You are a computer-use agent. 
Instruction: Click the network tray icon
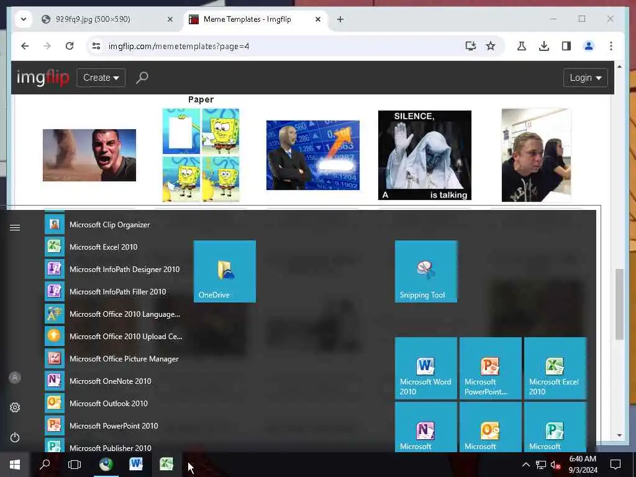coord(541,465)
